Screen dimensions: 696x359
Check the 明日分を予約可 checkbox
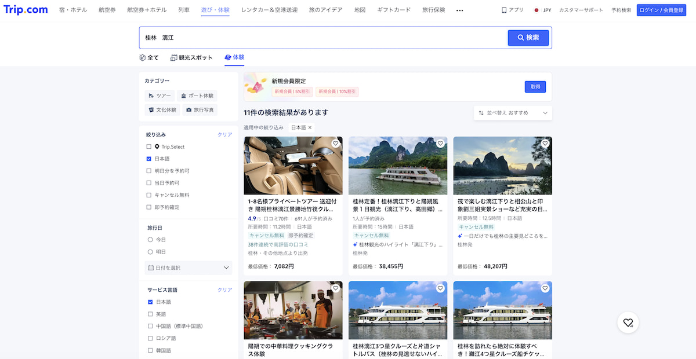pos(149,171)
